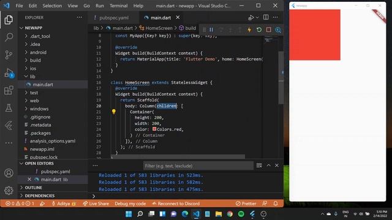Open File Explorer from the taskbar
This screenshot has height=220, width=392.
pos(219,214)
